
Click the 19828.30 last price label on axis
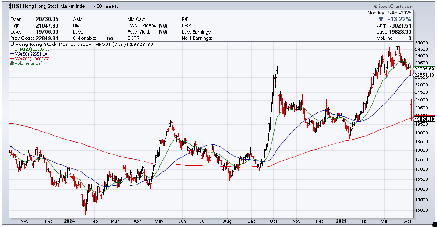(x=423, y=119)
